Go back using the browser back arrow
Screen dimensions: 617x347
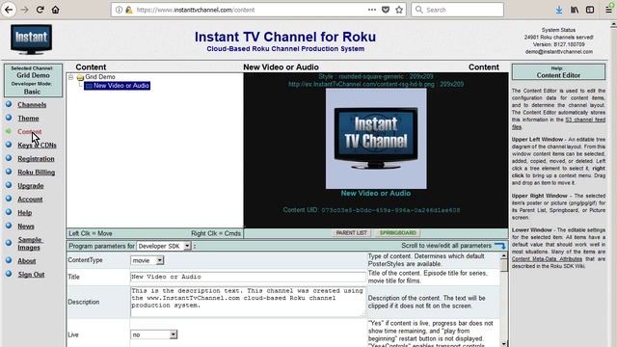(x=9, y=10)
